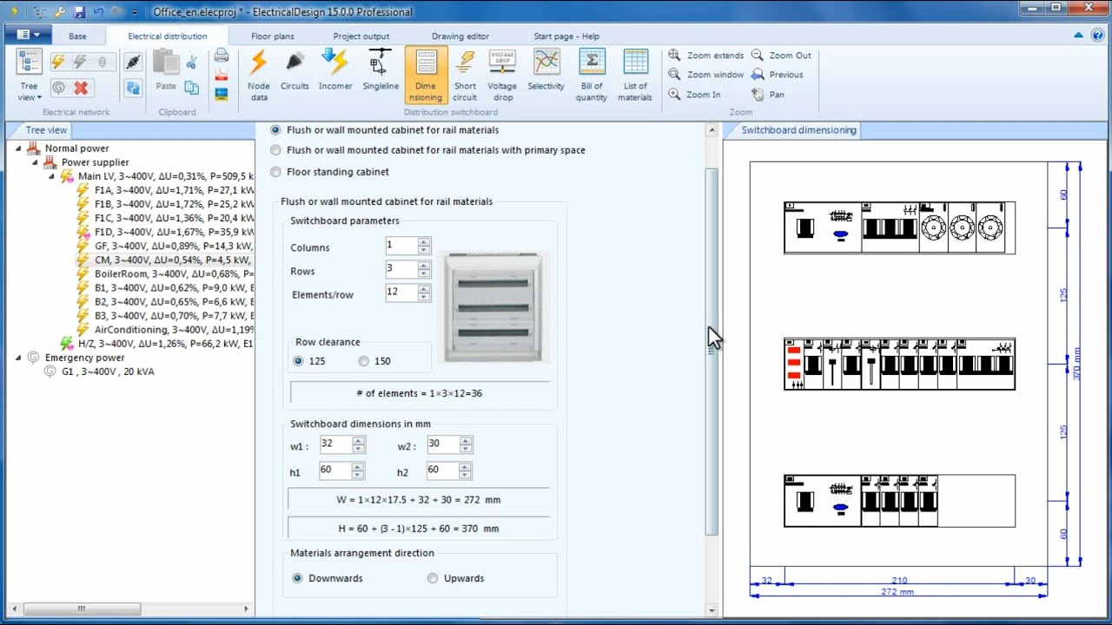Open the Singleline view
1112x625 pixels.
pos(380,74)
